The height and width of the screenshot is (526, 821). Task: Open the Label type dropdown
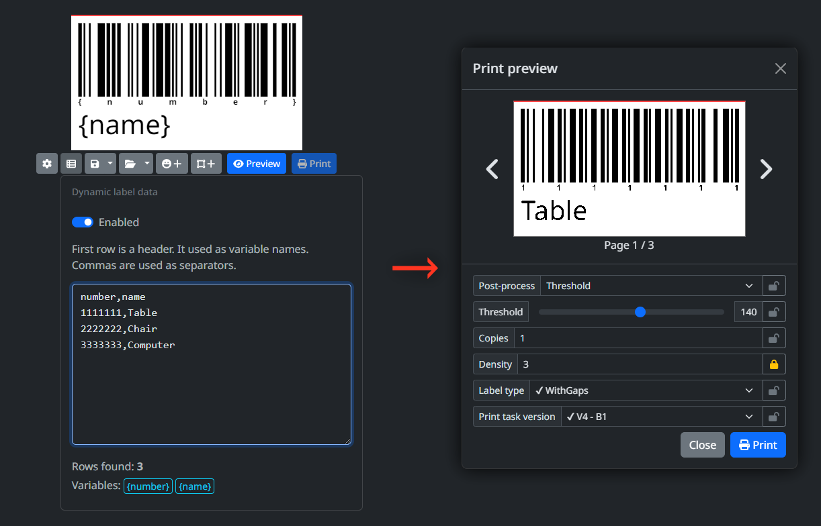646,390
